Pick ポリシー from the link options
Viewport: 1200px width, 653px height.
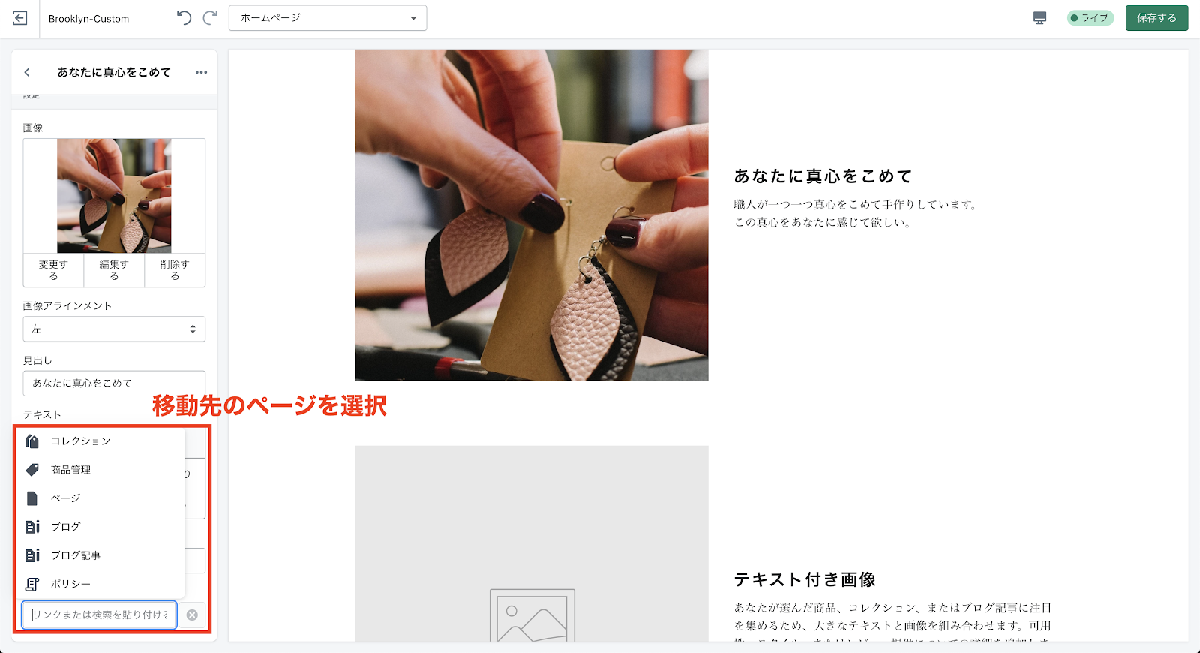coord(70,584)
